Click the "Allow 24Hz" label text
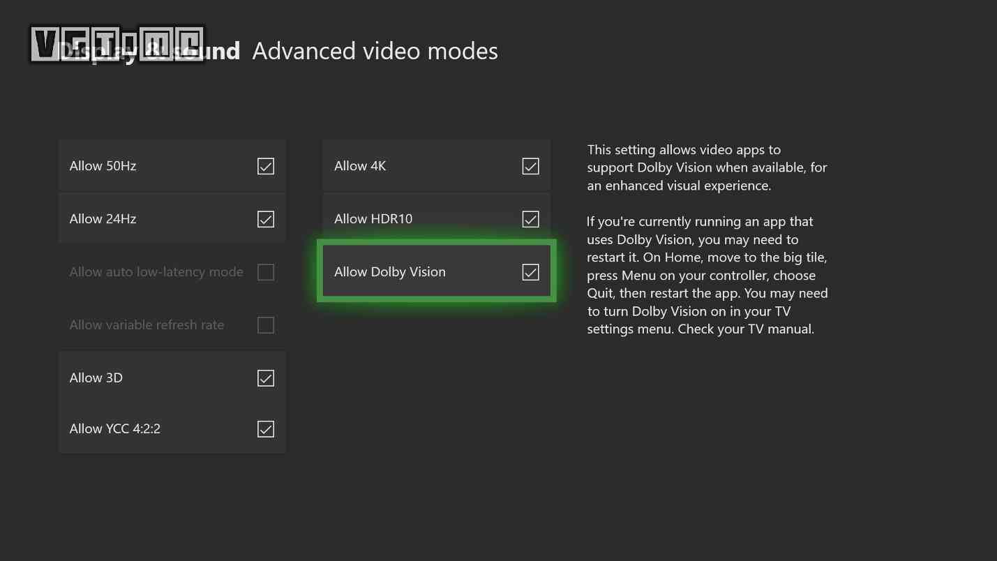 point(103,219)
